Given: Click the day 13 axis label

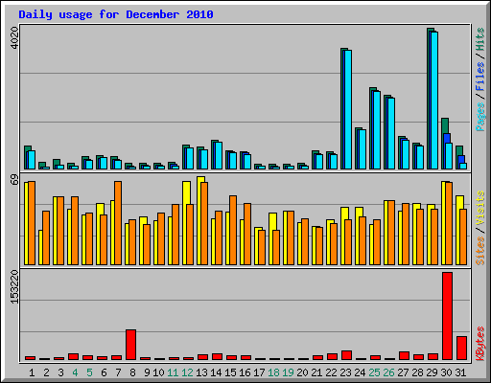Looking at the screenshot, I should [x=201, y=372].
